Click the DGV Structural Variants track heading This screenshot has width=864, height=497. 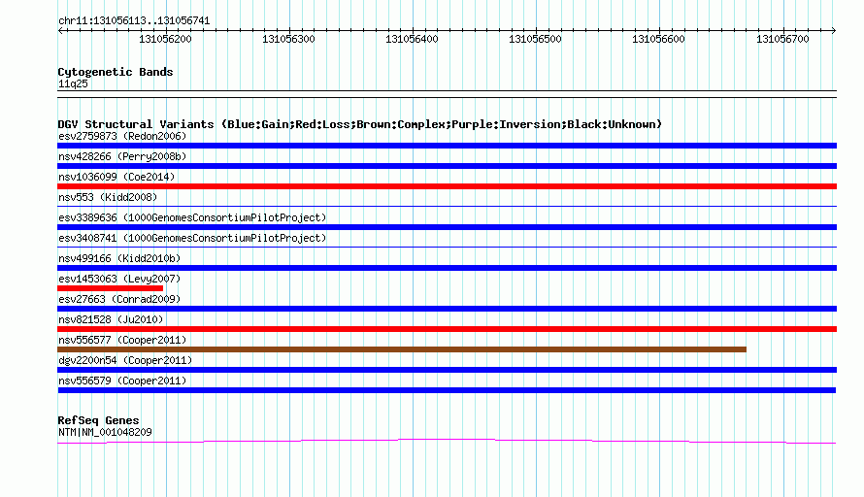360,124
